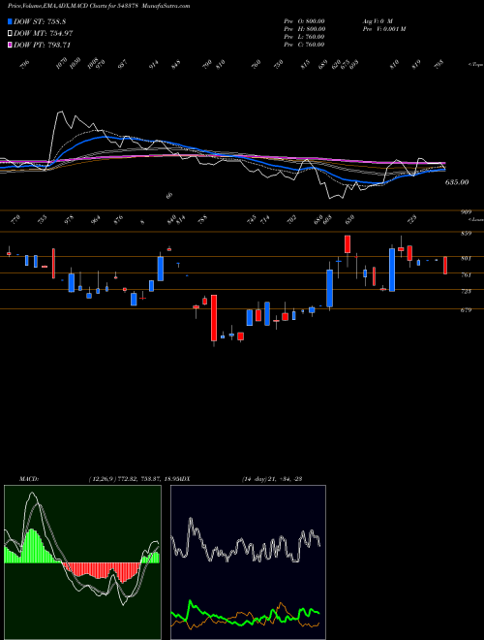Click the white DOW MT legend swatch
Screen dimensions: 484x640
(x=10, y=34)
